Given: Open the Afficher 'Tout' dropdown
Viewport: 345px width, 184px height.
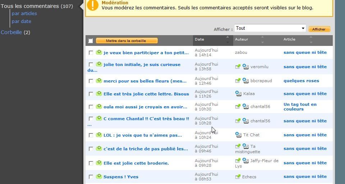Looking at the screenshot, I should 270,28.
